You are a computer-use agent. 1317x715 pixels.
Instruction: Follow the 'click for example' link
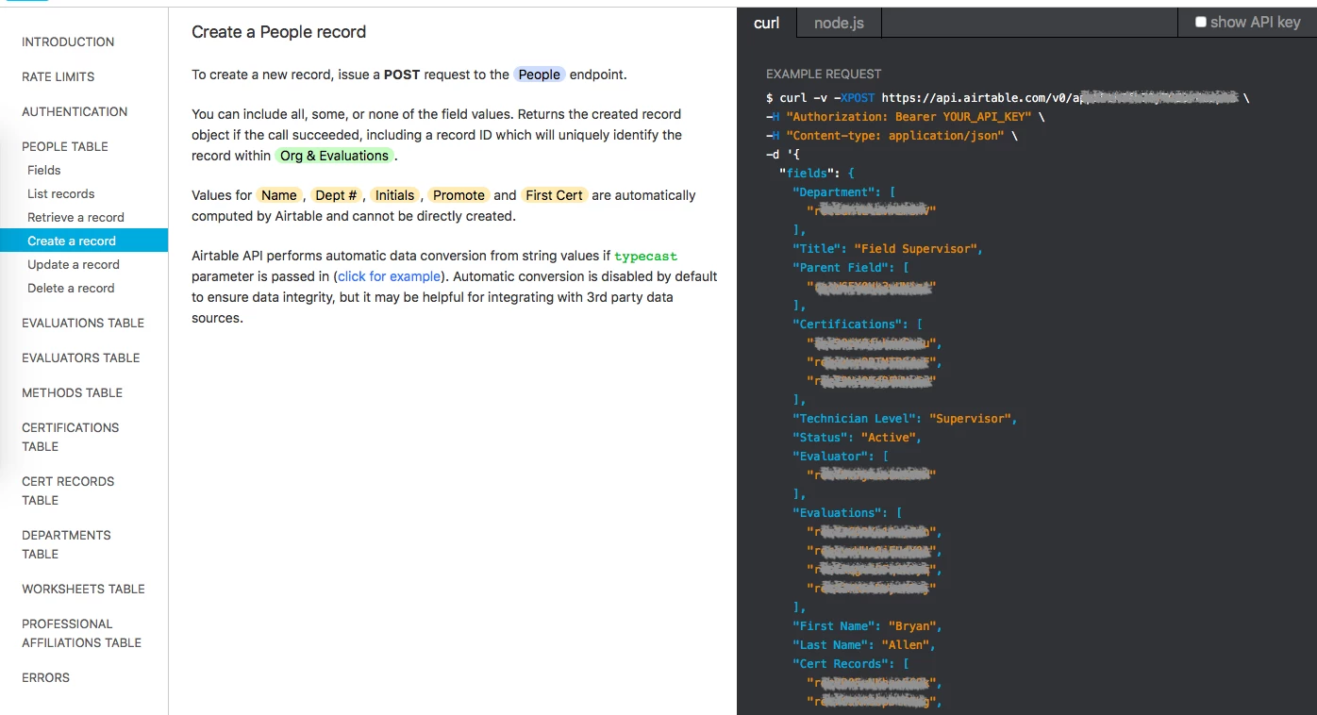pyautogui.click(x=389, y=276)
